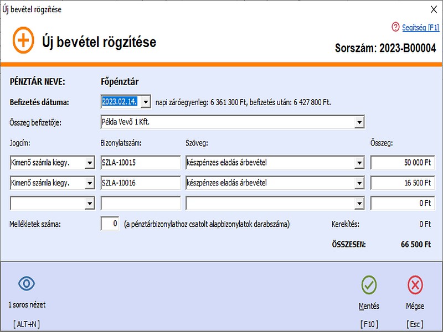Open the third row Szöveg dropdown arrow
The height and width of the screenshot is (332, 443).
(x=359, y=204)
